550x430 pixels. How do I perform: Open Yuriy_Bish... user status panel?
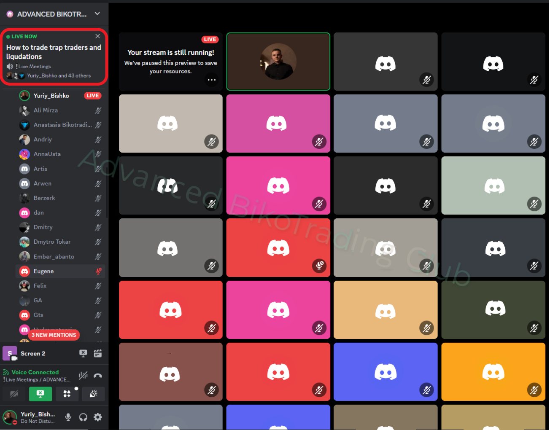coord(30,417)
